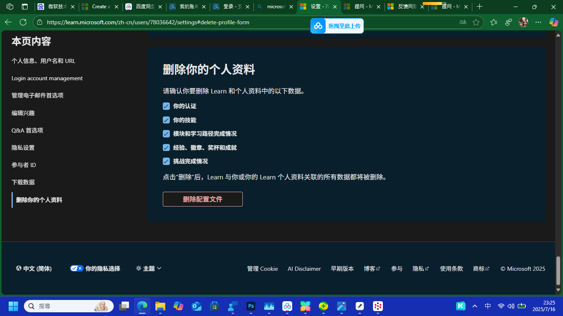Open the vertical tabs actions menu
This screenshot has width=563, height=316.
pyautogui.click(x=25, y=7)
